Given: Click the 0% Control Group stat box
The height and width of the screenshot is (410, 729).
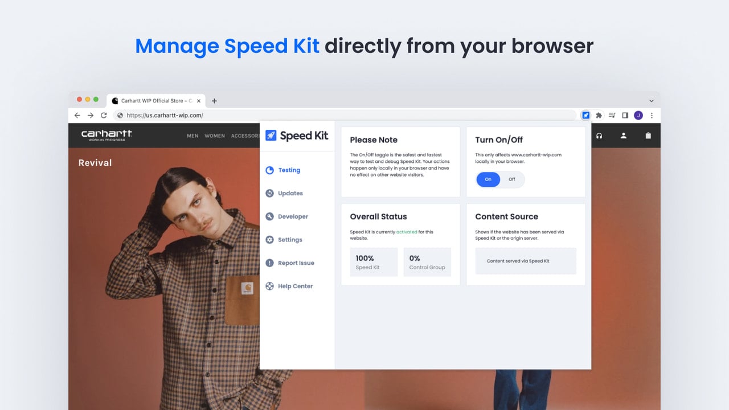Looking at the screenshot, I should click(x=427, y=262).
